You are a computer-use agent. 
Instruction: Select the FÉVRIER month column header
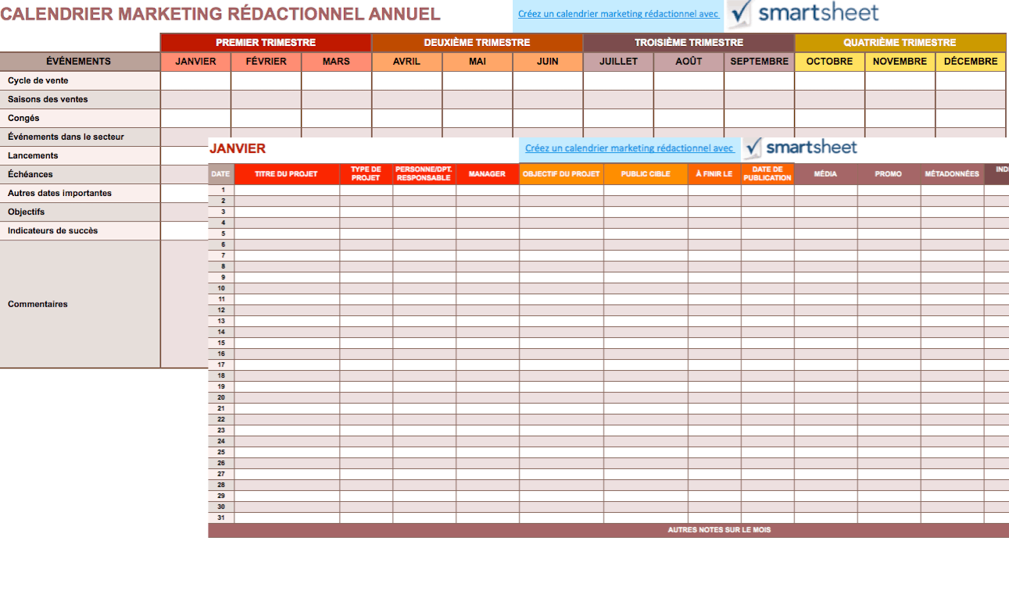coord(266,62)
